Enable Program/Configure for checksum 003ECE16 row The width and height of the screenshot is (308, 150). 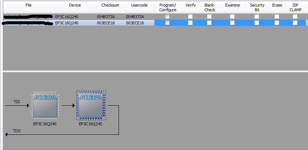click(167, 23)
